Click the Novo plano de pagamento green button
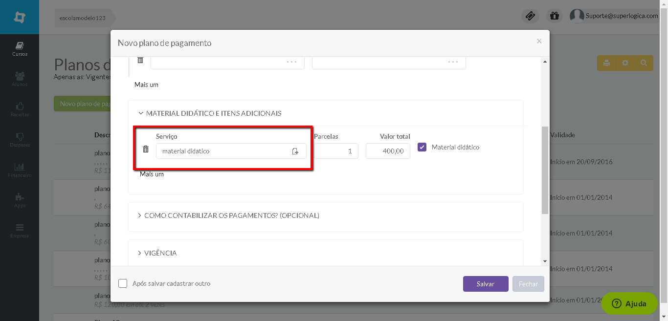Screen dimensions: 668x321 tap(82, 104)
